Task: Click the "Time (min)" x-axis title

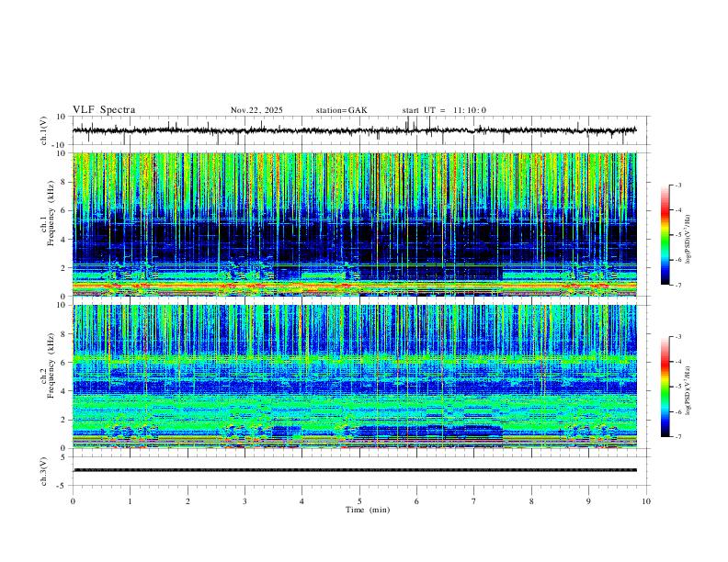Action: pyautogui.click(x=368, y=510)
